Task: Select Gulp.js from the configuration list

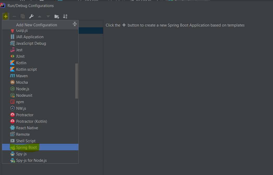Action: 40,31
